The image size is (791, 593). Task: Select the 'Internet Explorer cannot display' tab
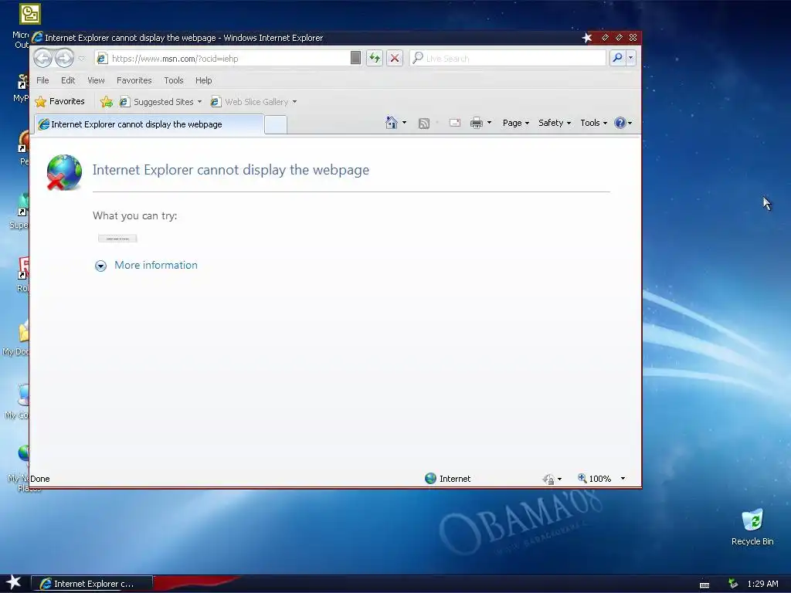tap(149, 124)
